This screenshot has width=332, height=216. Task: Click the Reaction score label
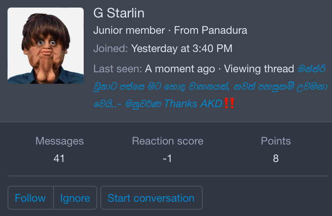168,141
